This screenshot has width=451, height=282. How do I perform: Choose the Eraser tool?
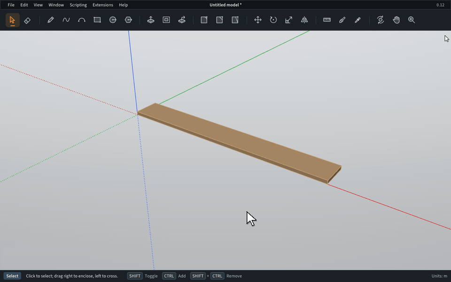tap(27, 20)
